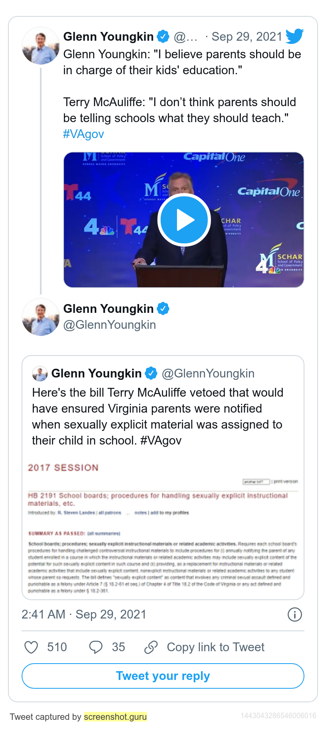Play the debate video
The width and height of the screenshot is (326, 739).
tap(184, 220)
